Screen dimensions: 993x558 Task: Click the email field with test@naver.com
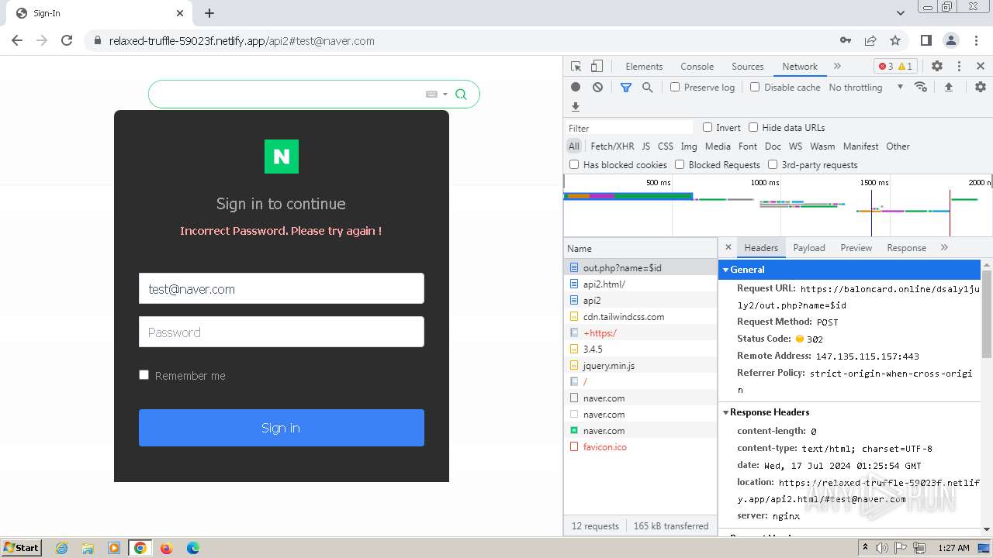click(x=282, y=288)
